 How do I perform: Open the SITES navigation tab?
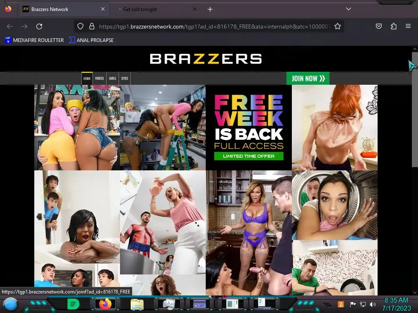[125, 78]
